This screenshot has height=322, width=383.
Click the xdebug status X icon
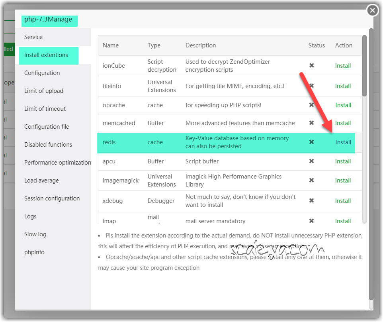point(312,201)
